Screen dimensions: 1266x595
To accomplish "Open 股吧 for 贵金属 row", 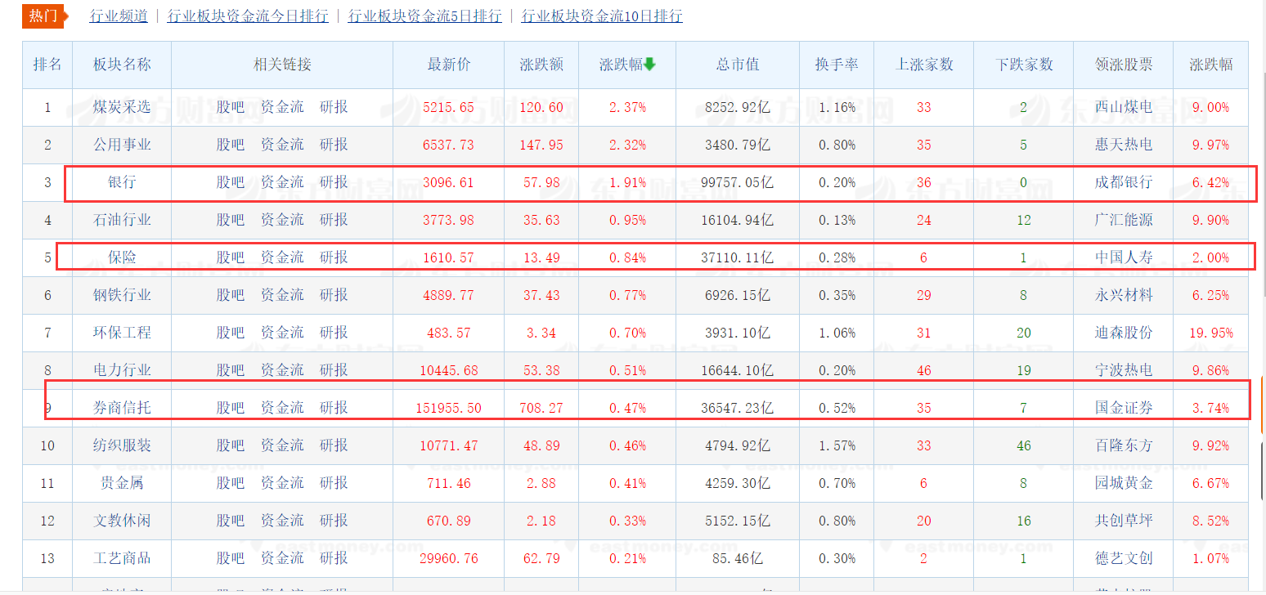I will (231, 483).
